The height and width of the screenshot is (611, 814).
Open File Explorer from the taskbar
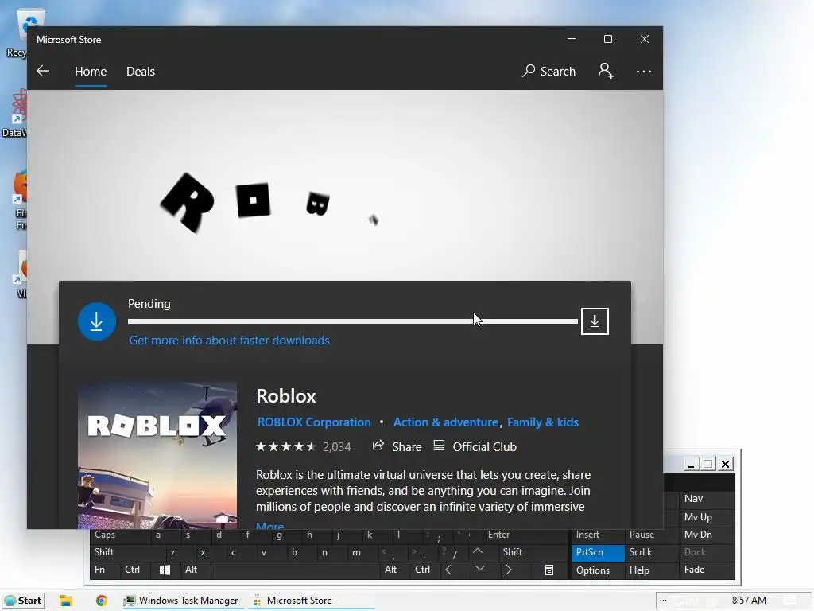pyautogui.click(x=65, y=601)
